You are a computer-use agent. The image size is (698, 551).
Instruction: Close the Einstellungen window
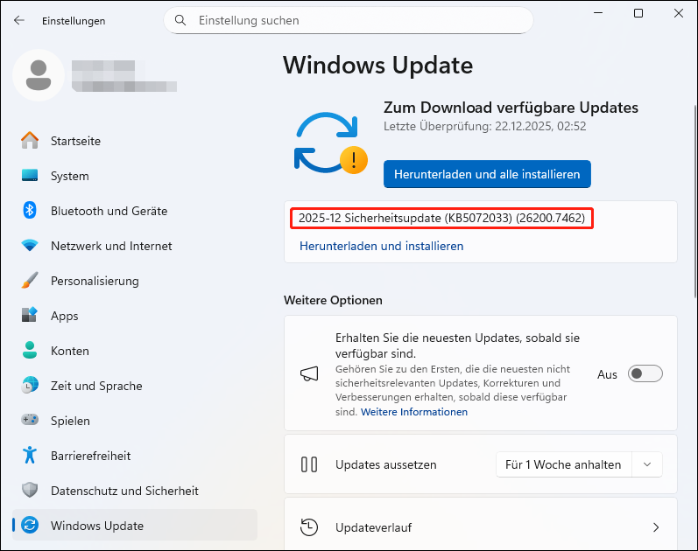point(679,13)
